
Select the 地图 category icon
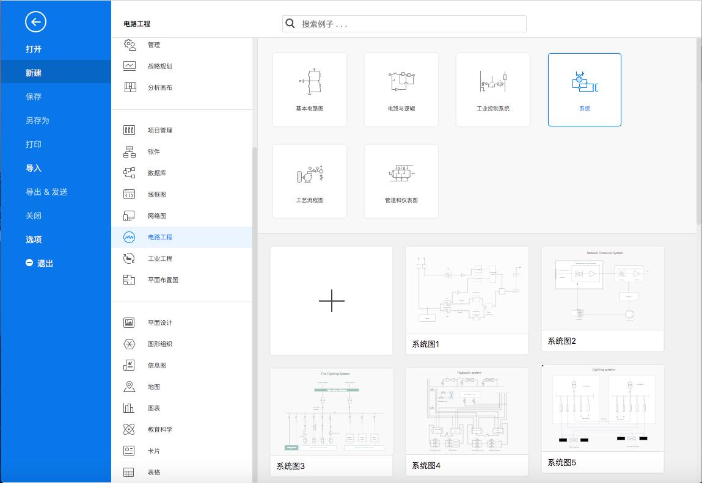(x=129, y=387)
